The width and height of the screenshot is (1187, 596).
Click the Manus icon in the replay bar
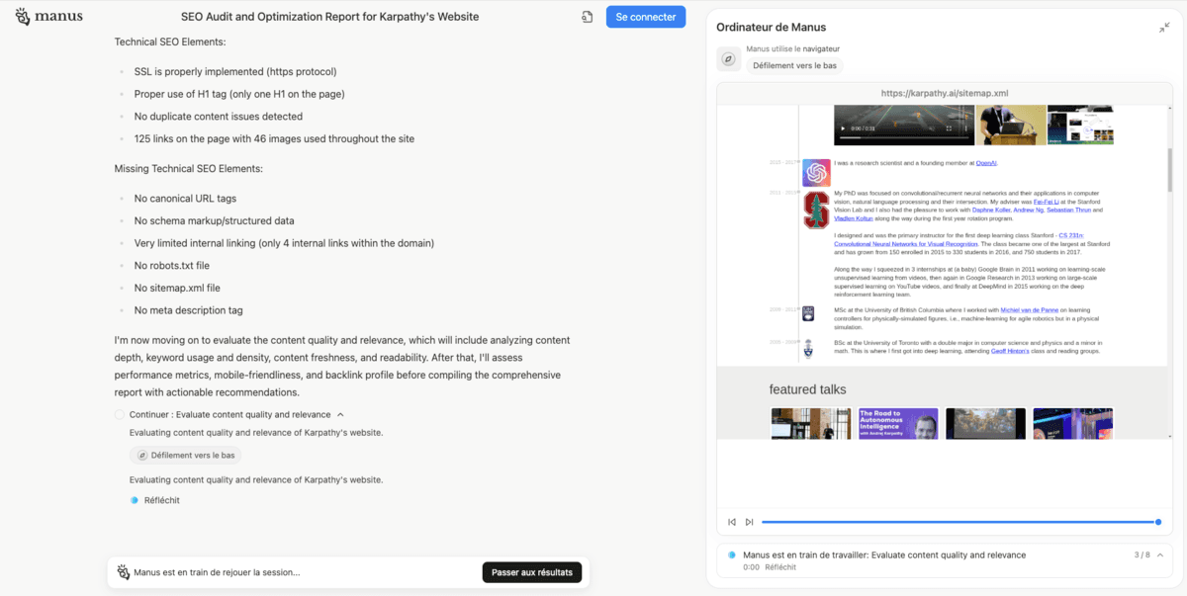pyautogui.click(x=124, y=572)
